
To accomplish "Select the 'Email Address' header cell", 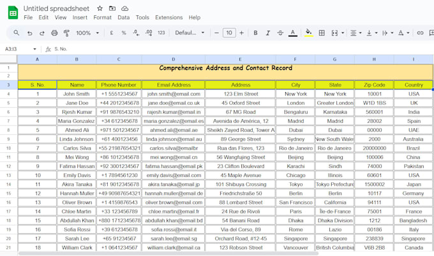I will point(174,85).
